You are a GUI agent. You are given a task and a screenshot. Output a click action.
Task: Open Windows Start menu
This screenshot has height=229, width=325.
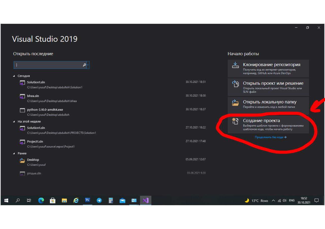coord(6,201)
